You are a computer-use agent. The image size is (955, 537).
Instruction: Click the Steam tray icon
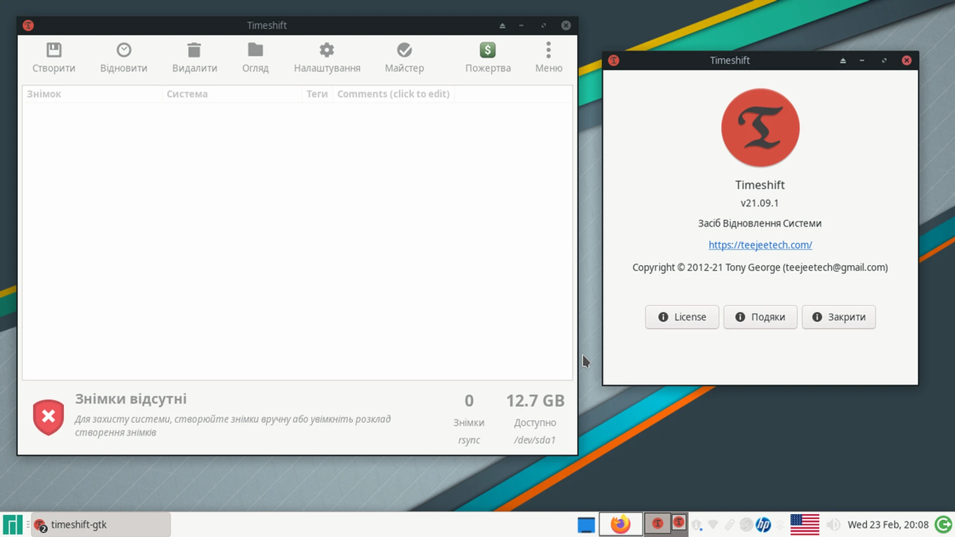pyautogui.click(x=746, y=525)
